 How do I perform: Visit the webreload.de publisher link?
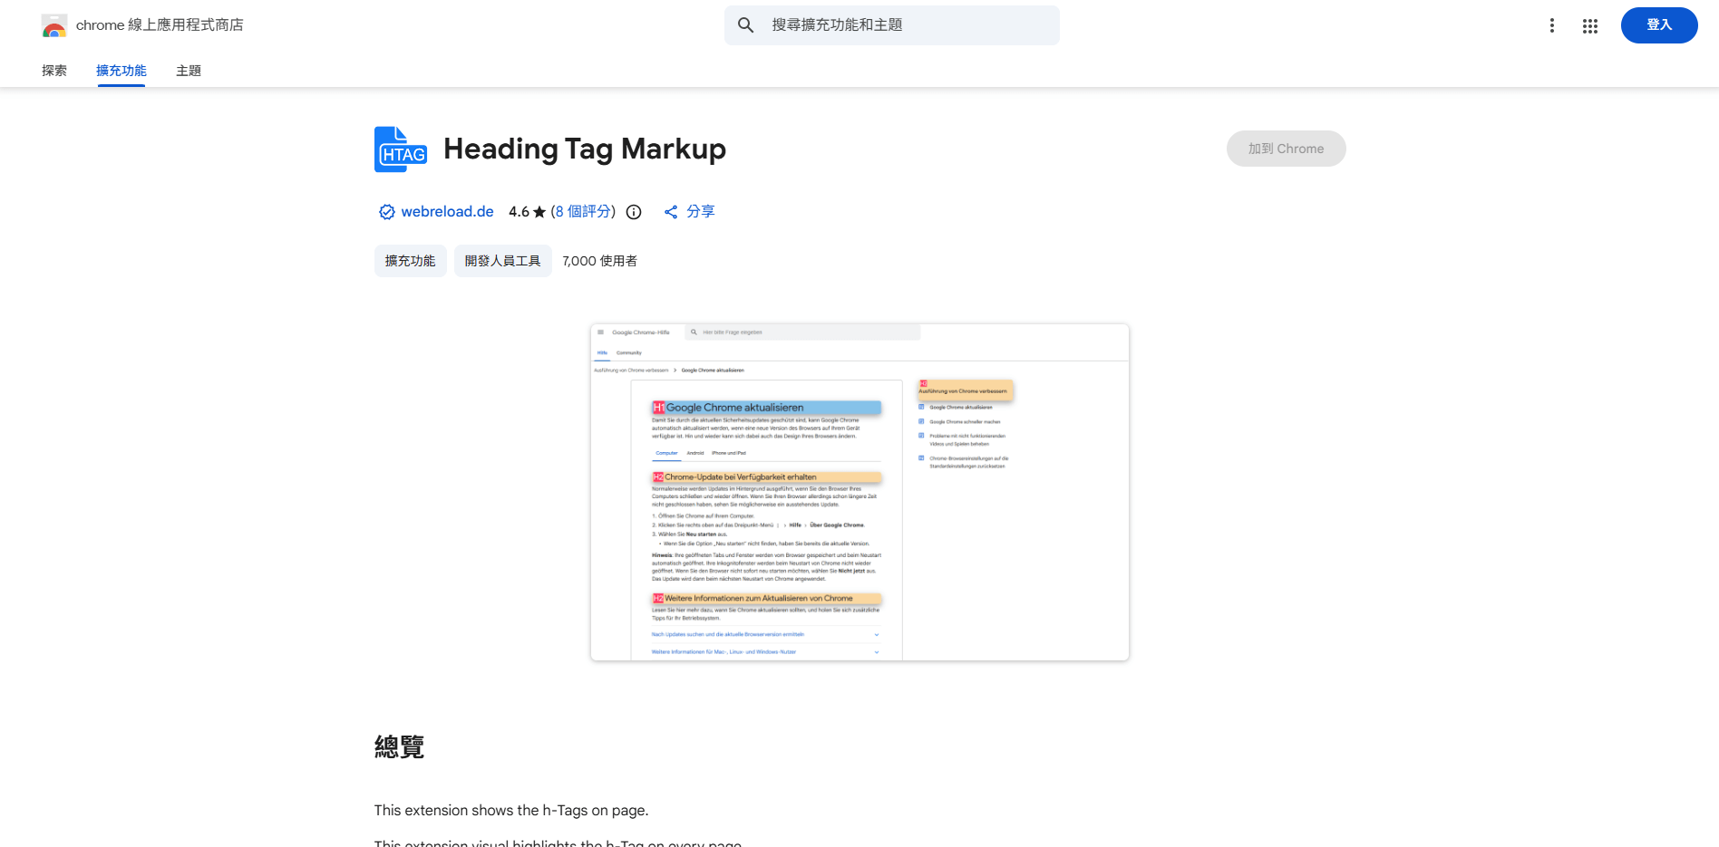click(448, 211)
